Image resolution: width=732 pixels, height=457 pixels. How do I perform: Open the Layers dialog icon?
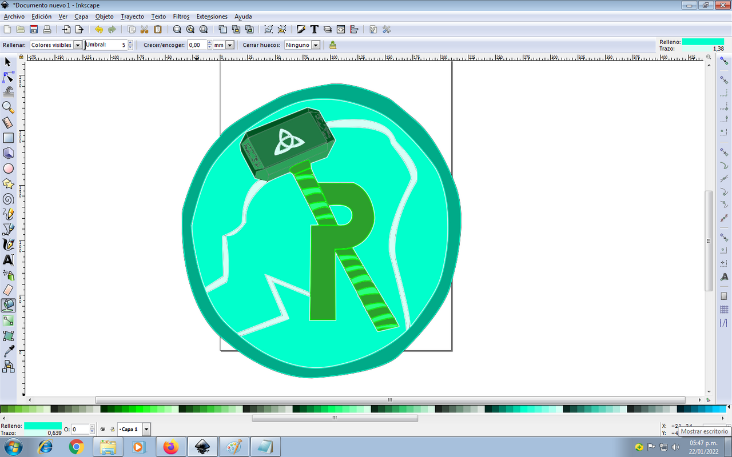(328, 30)
